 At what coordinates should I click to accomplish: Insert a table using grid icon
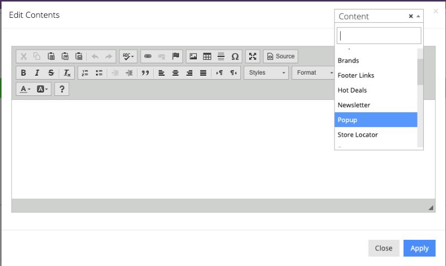207,56
